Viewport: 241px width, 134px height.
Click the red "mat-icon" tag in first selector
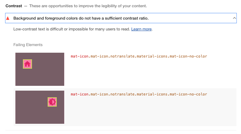point(80,56)
